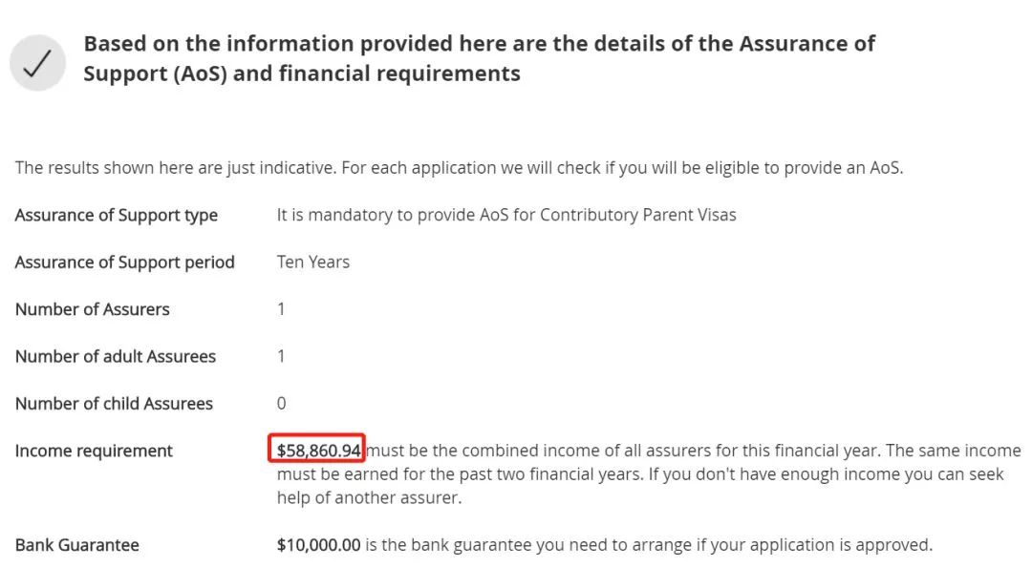The image size is (1032, 568).
Task: Select the "Assurance of Support type" label
Action: pyautogui.click(x=117, y=215)
